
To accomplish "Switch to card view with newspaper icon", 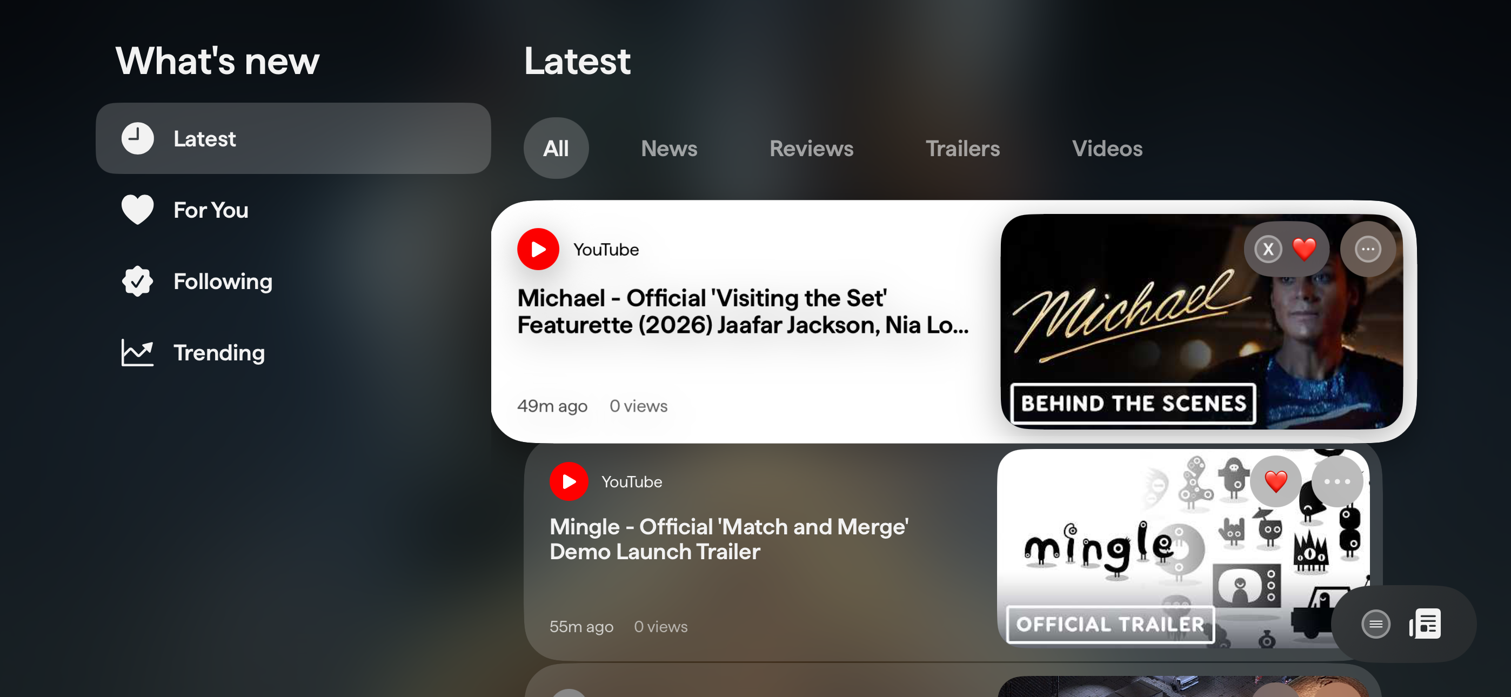I will click(1425, 624).
